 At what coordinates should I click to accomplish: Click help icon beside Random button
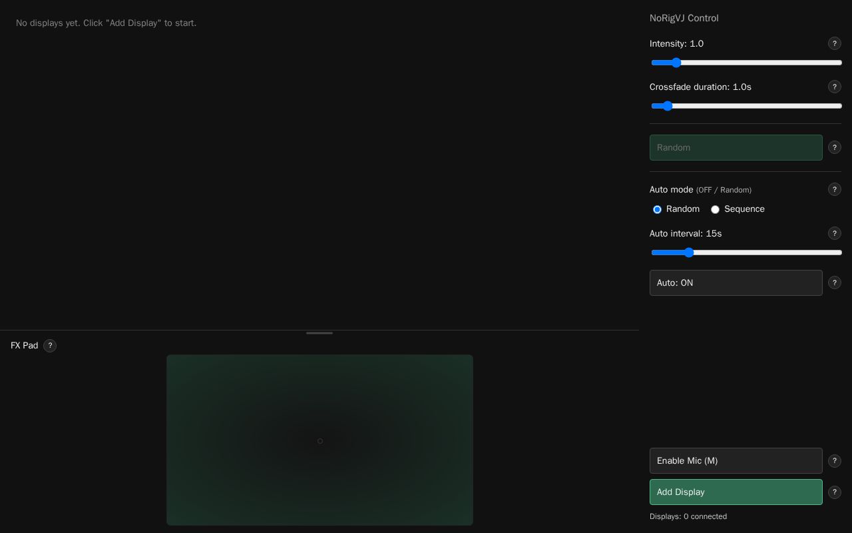coord(835,147)
